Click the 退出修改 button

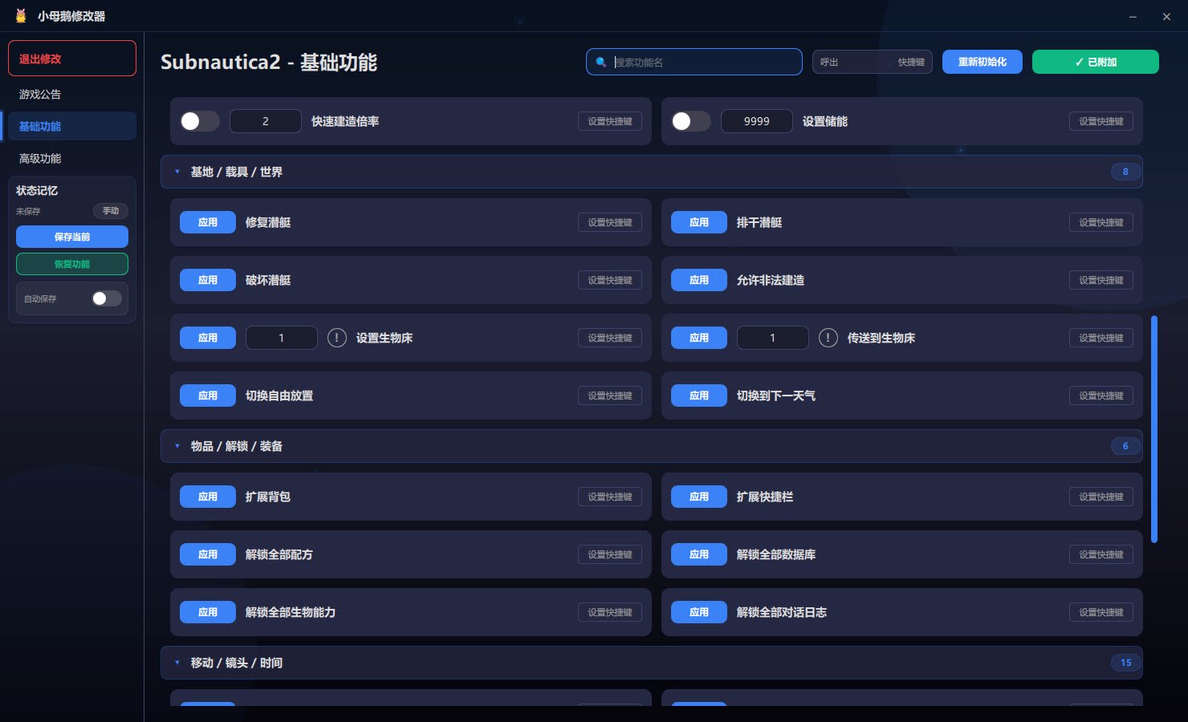tap(72, 59)
